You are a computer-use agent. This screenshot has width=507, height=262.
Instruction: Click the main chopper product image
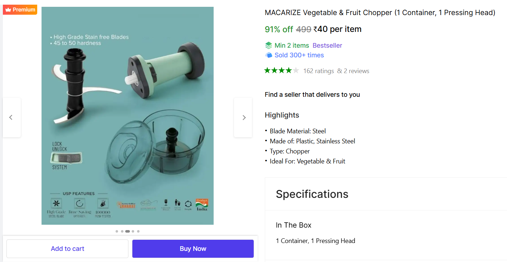(x=127, y=115)
